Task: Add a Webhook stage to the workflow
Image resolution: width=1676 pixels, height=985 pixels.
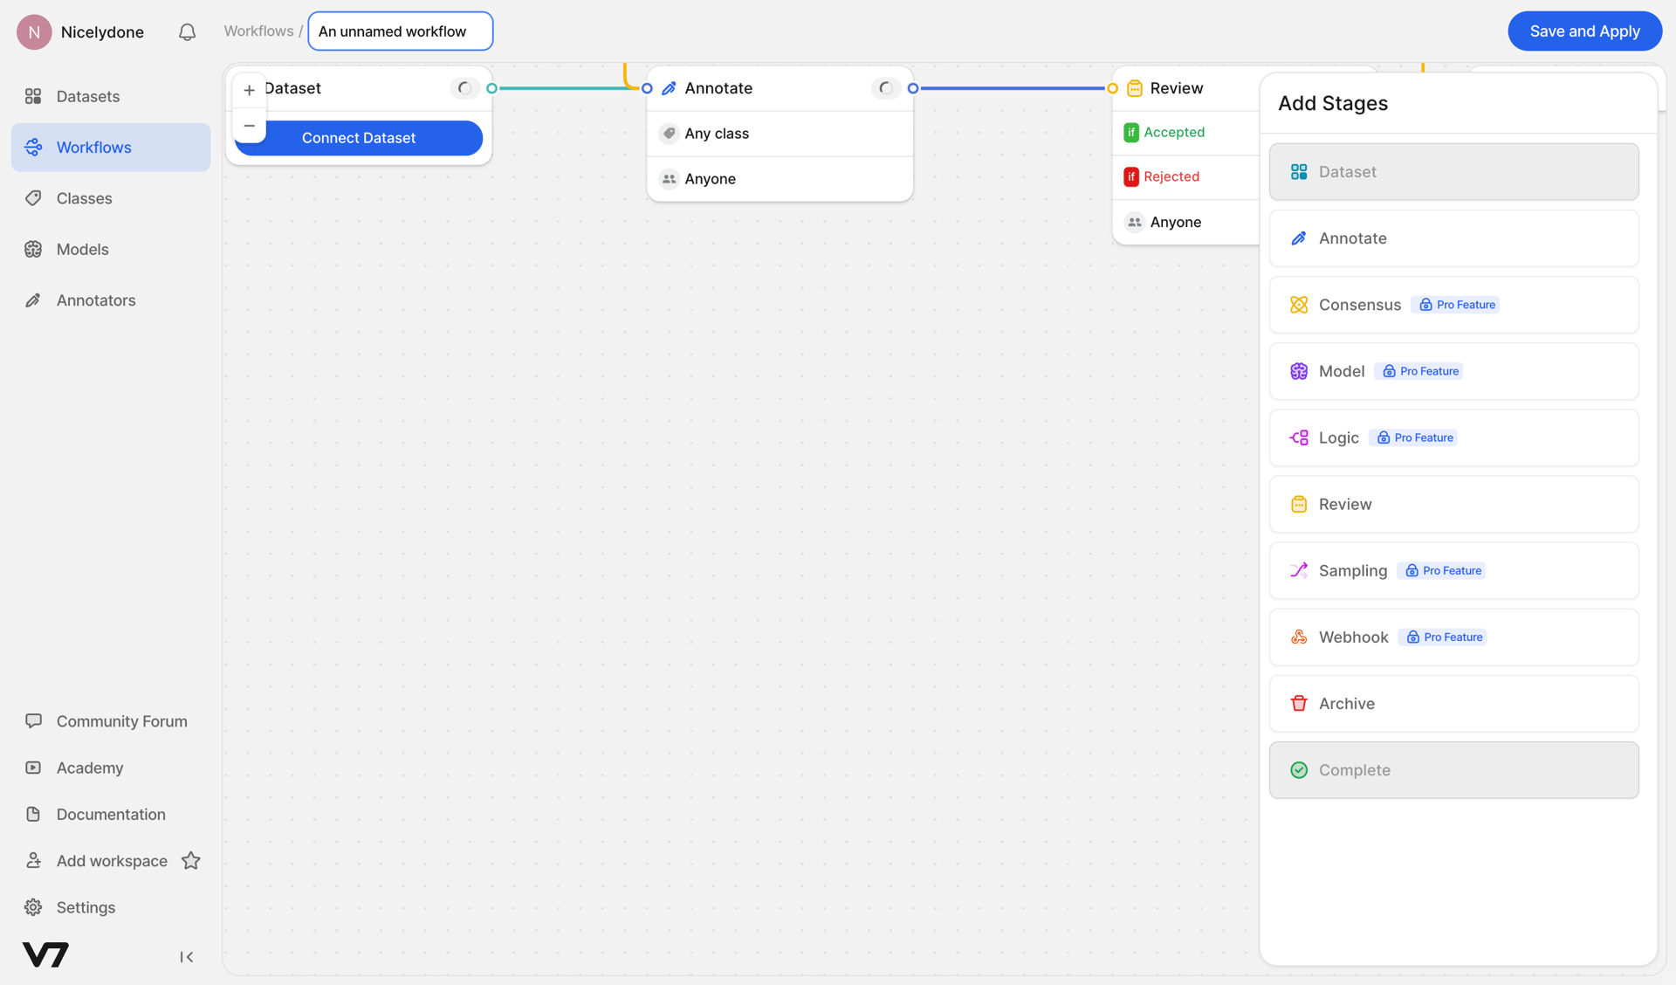Action: point(1453,637)
